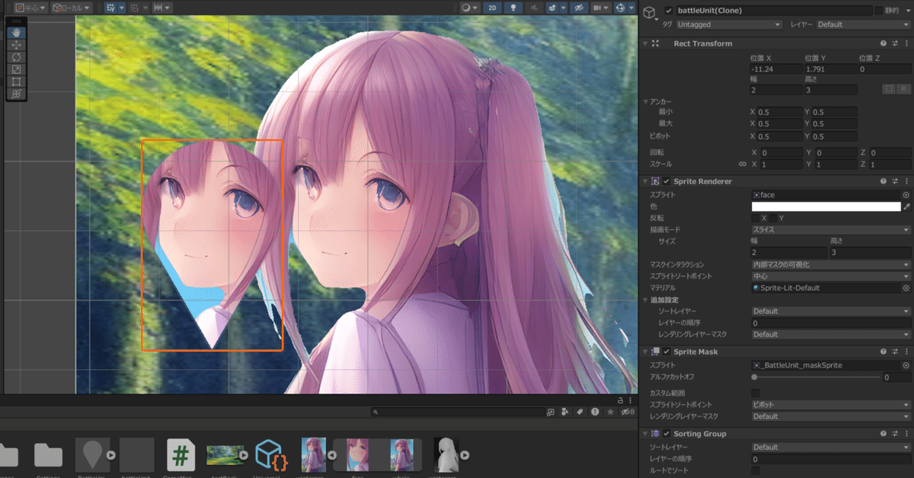Click the scene effects toggle icon
The width and height of the screenshot is (914, 478).
click(551, 8)
